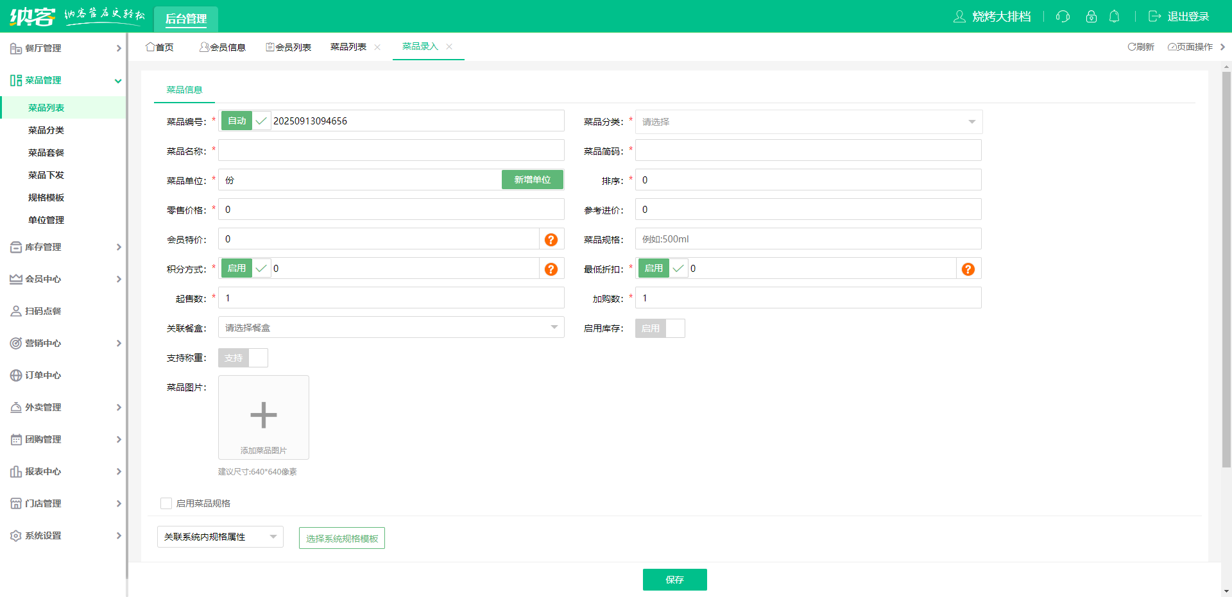Screen dimensions: 1232x597
Task: Select the 营销中心 sidebar icon
Action: pyautogui.click(x=16, y=343)
